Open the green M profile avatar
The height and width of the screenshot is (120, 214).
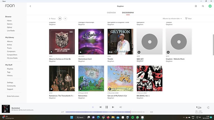210,6
